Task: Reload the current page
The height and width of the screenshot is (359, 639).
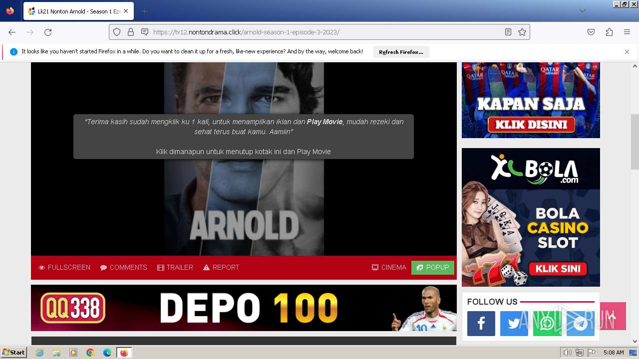Action: pyautogui.click(x=48, y=32)
